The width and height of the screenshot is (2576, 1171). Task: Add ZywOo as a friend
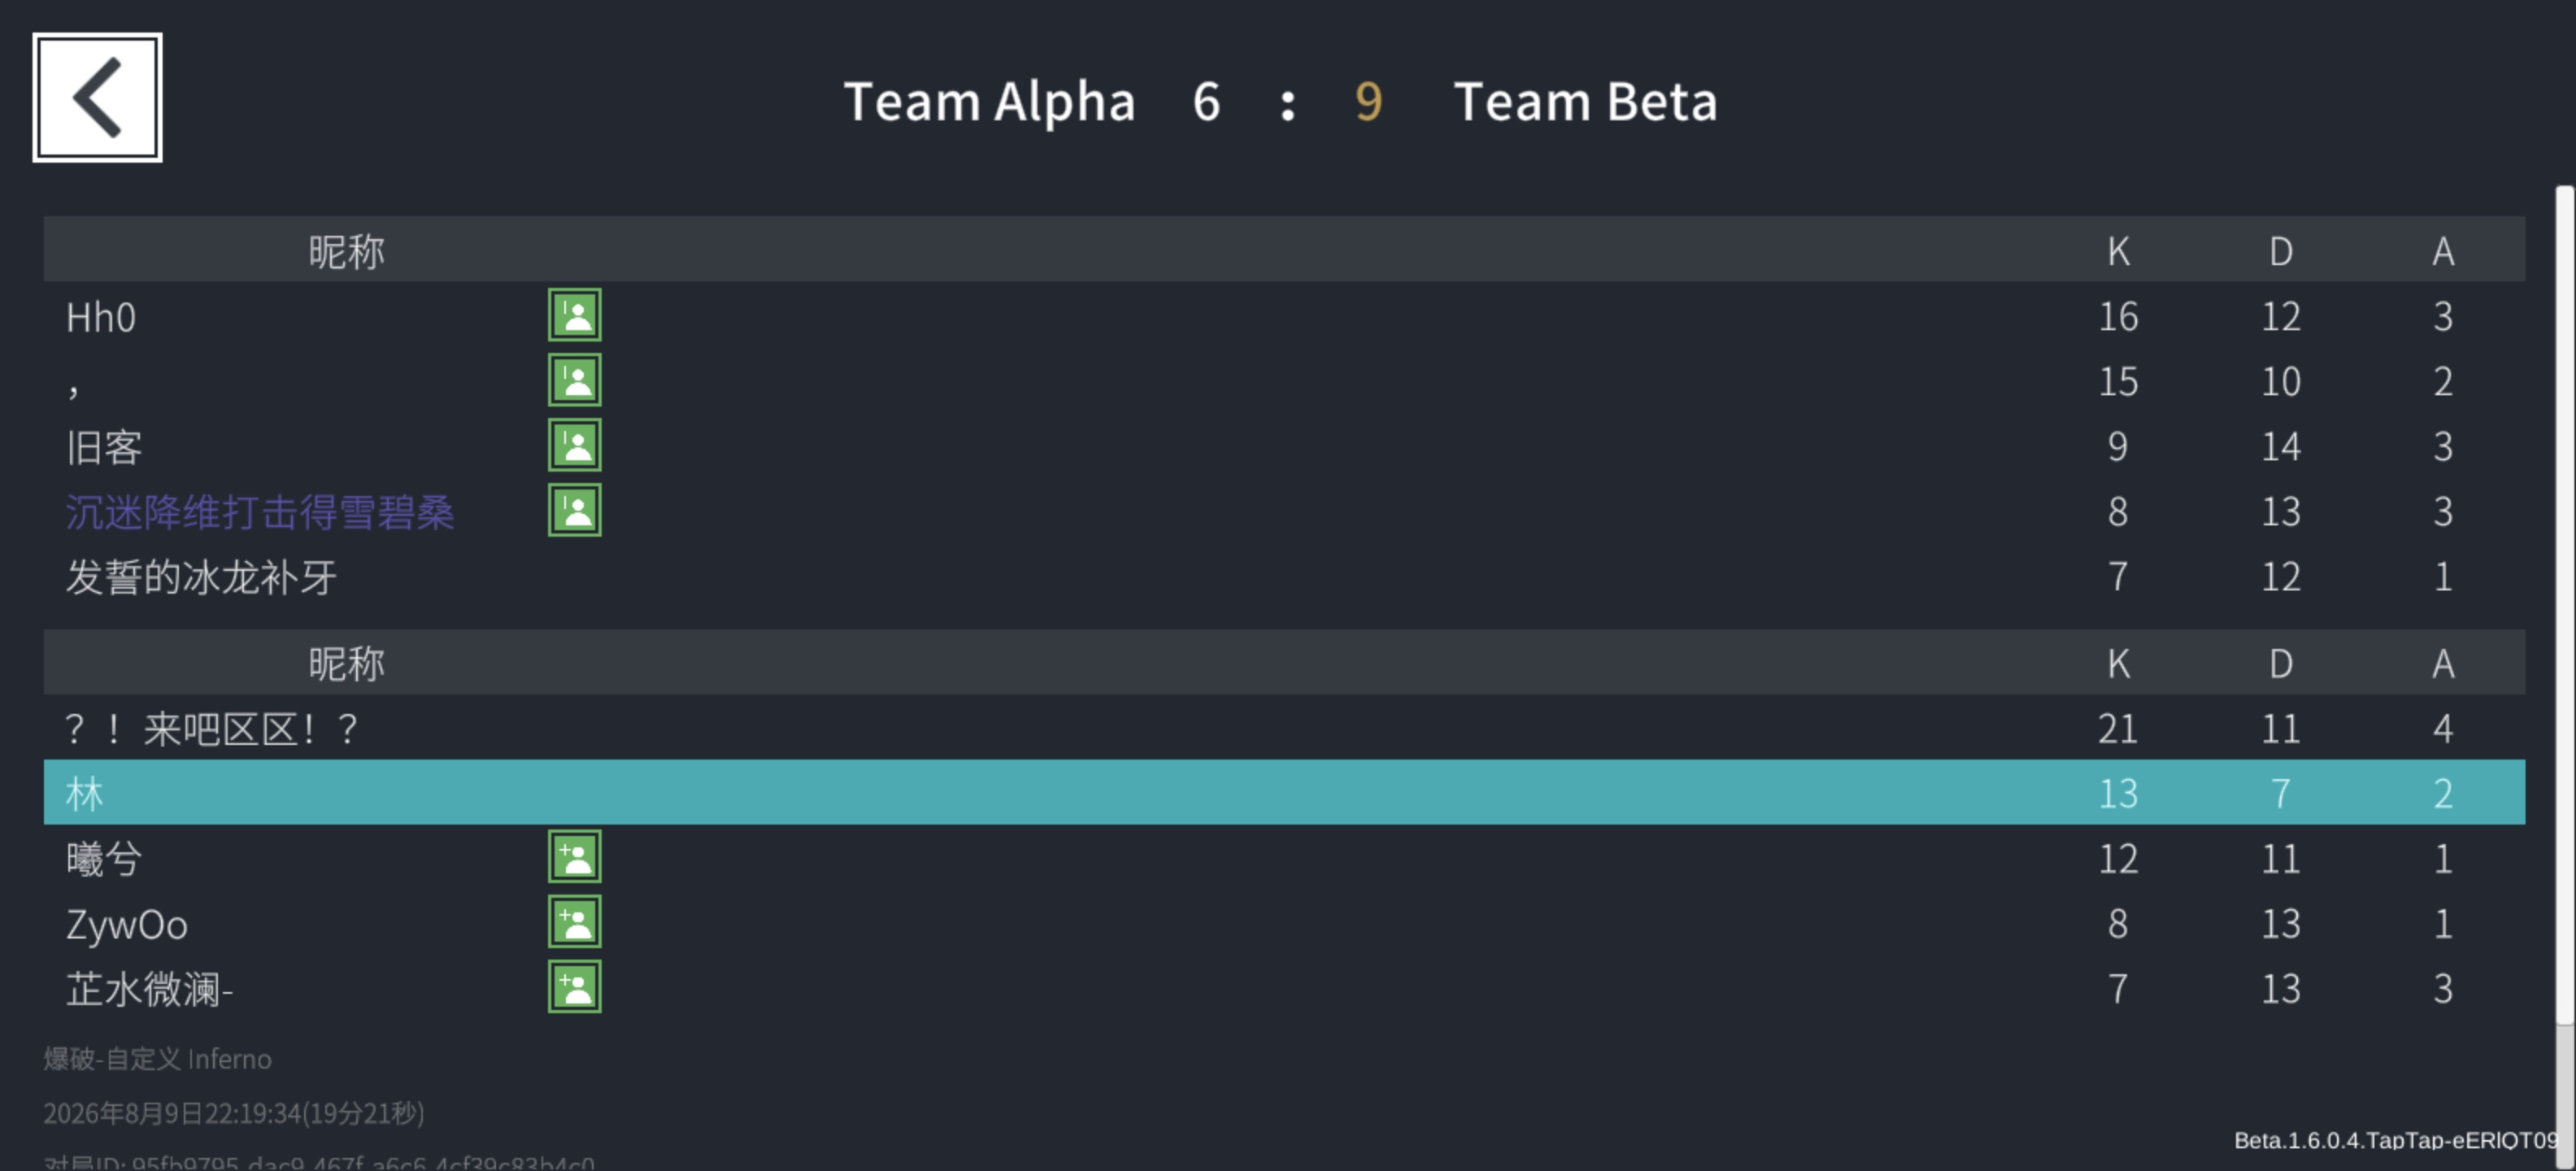click(574, 922)
